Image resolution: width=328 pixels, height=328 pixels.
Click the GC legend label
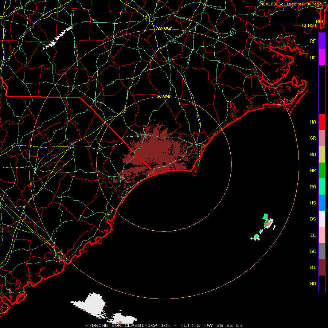[313, 251]
